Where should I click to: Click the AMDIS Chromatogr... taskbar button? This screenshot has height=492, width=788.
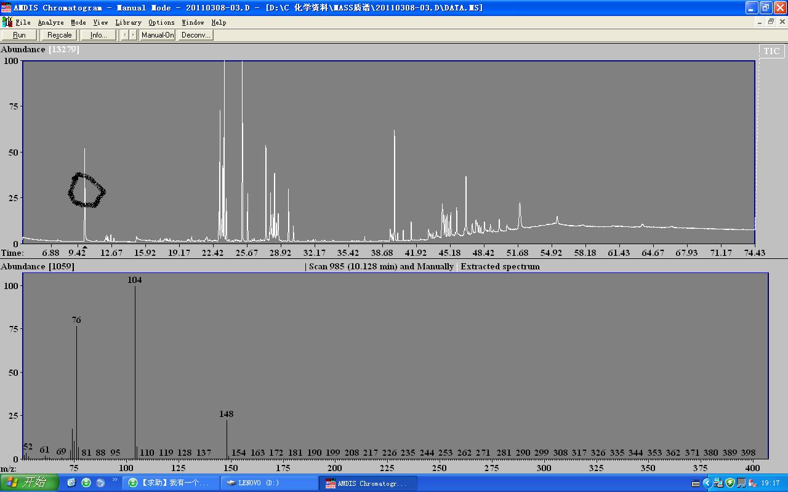368,483
